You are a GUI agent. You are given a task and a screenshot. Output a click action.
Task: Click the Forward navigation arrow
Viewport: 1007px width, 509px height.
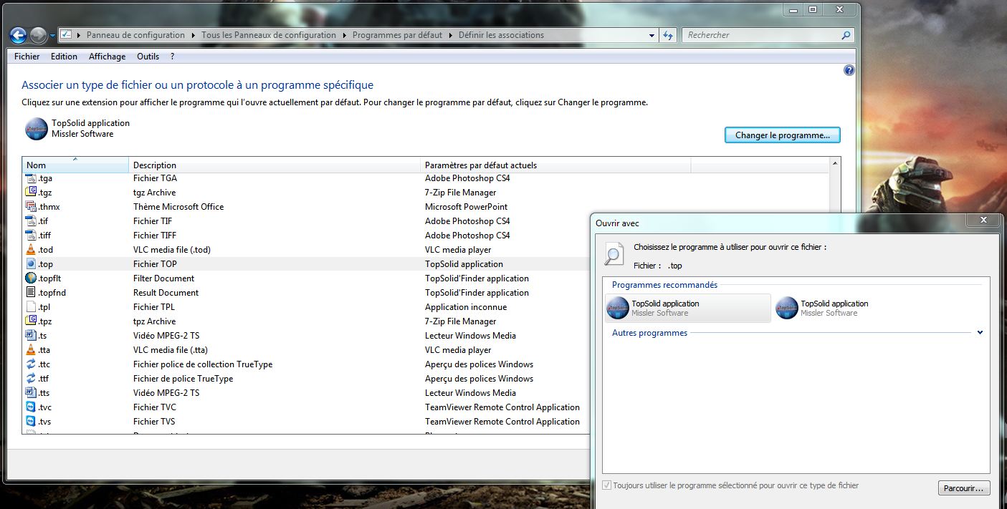(38, 34)
